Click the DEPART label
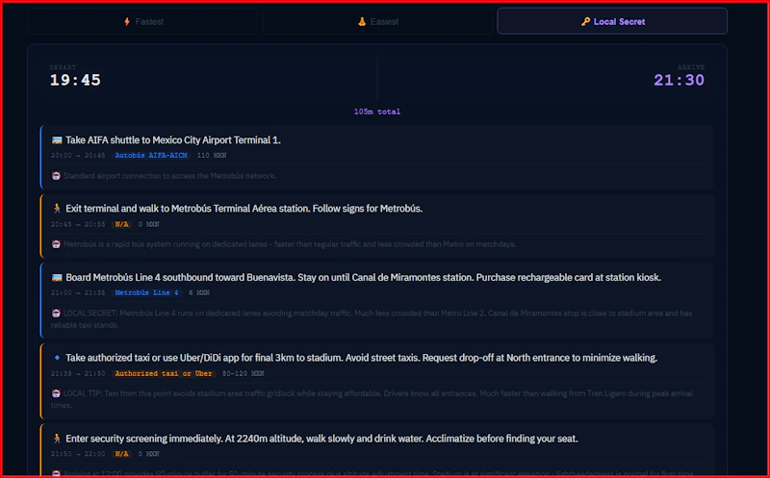The width and height of the screenshot is (770, 478). point(63,67)
